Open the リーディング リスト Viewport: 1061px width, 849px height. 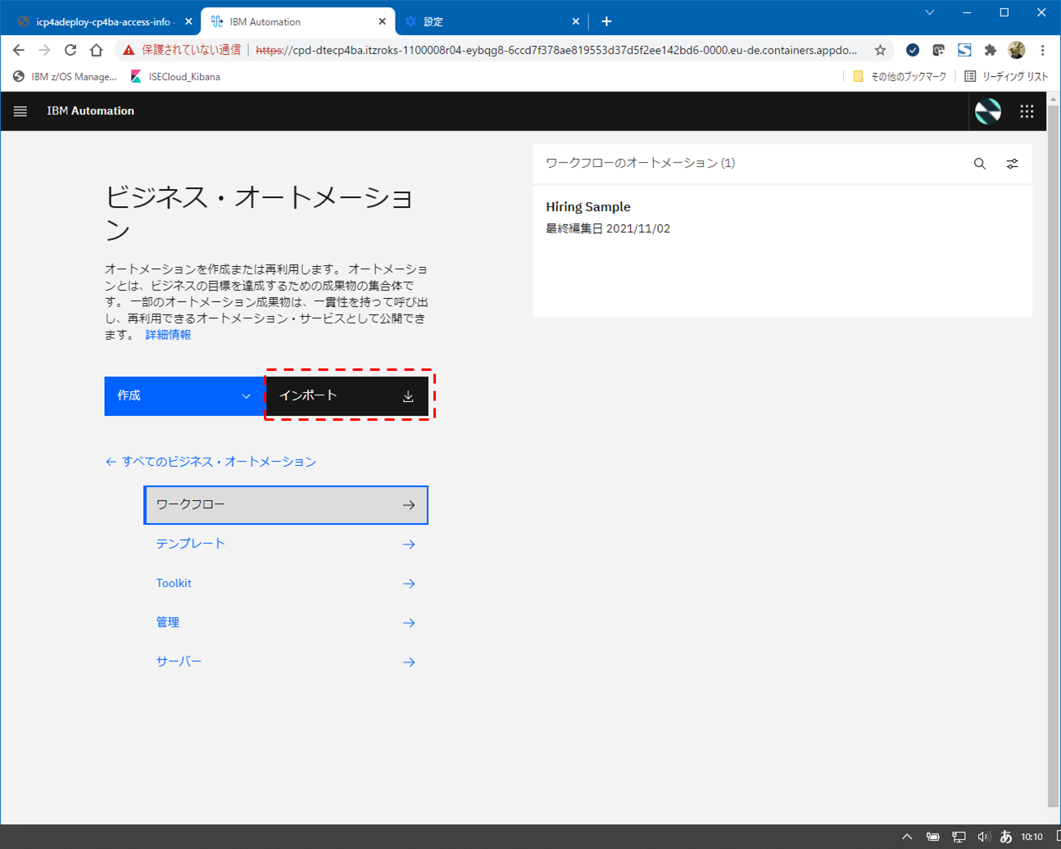point(1006,77)
